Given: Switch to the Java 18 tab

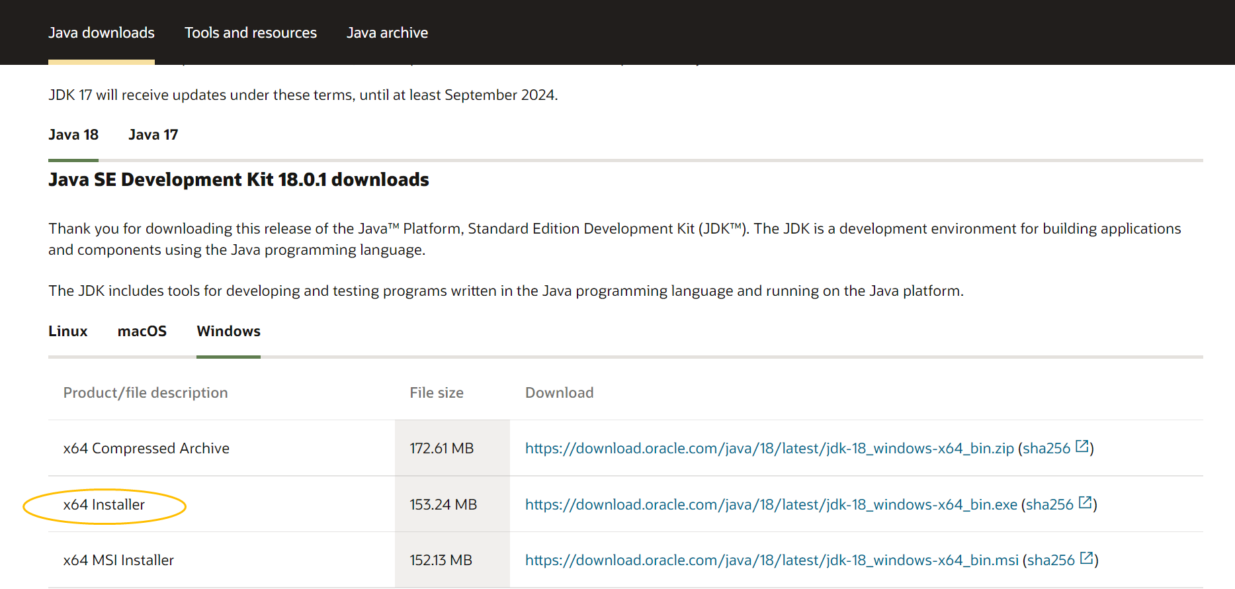Looking at the screenshot, I should [73, 135].
